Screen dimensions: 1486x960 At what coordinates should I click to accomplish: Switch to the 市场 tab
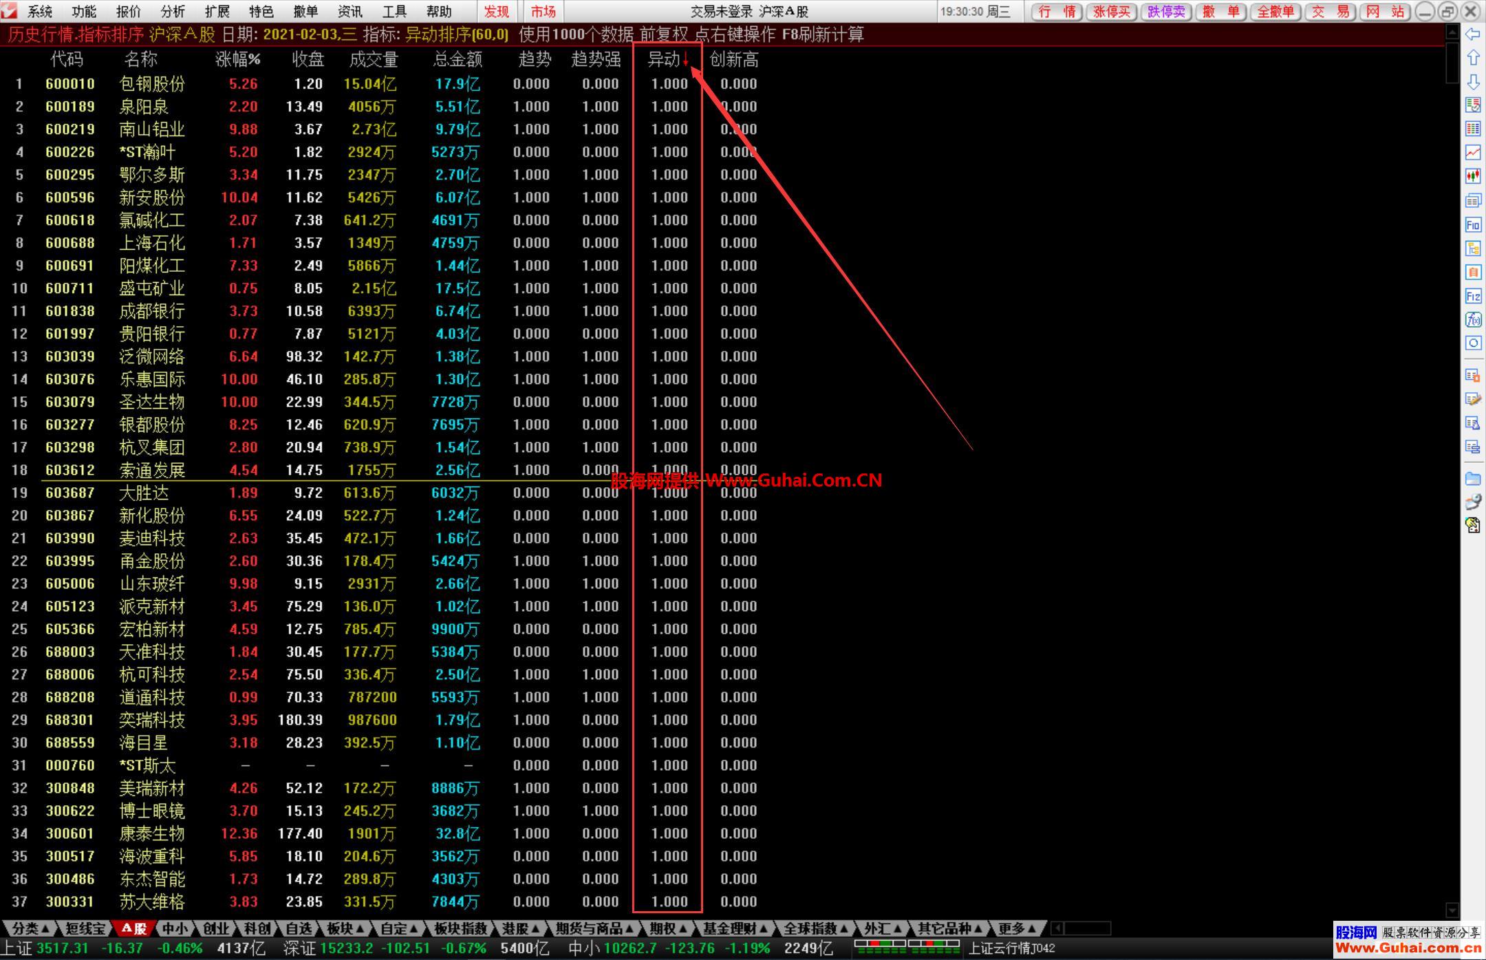543,11
